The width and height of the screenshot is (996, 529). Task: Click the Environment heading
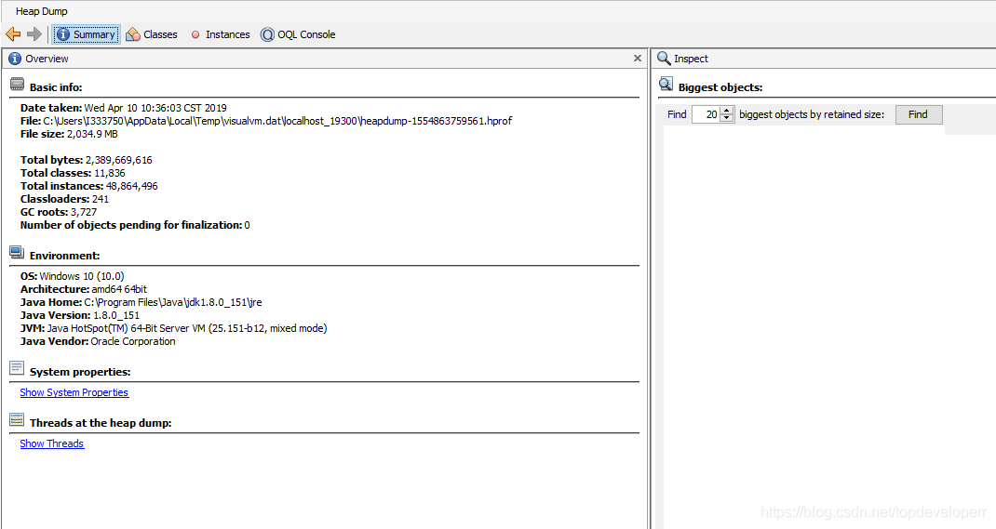coord(65,257)
